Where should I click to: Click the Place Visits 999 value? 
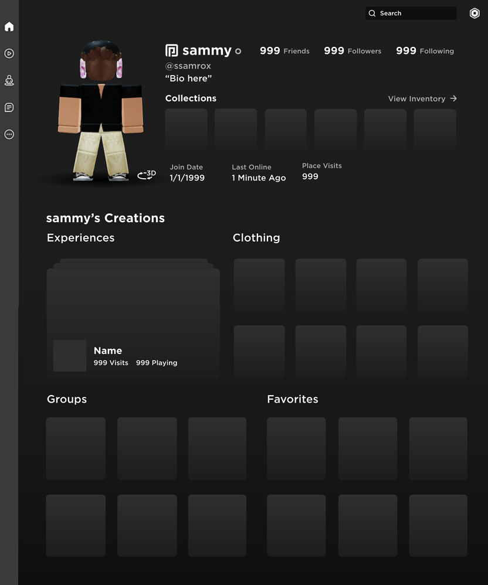click(x=310, y=176)
